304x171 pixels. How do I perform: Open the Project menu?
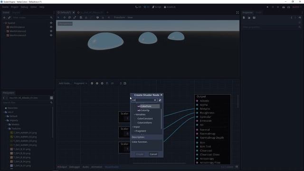pos(15,7)
